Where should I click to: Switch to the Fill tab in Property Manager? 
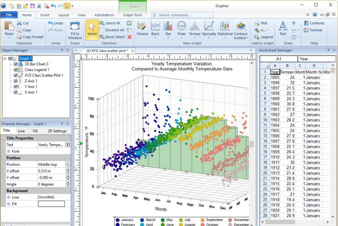point(35,131)
